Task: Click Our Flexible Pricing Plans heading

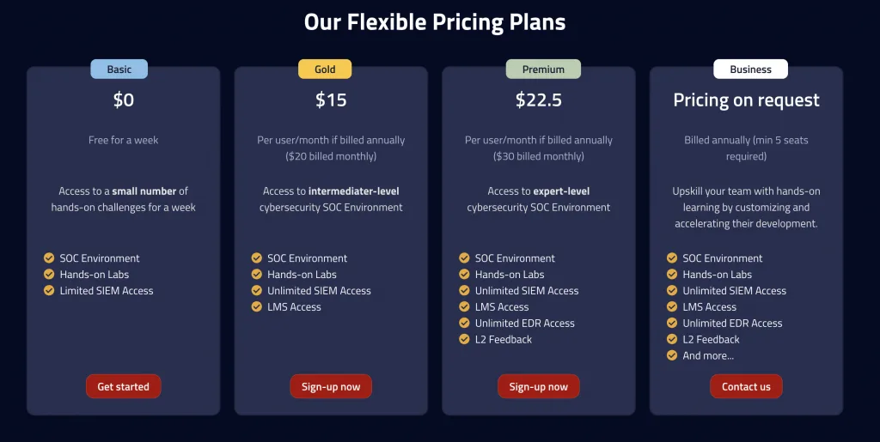Action: tap(435, 22)
